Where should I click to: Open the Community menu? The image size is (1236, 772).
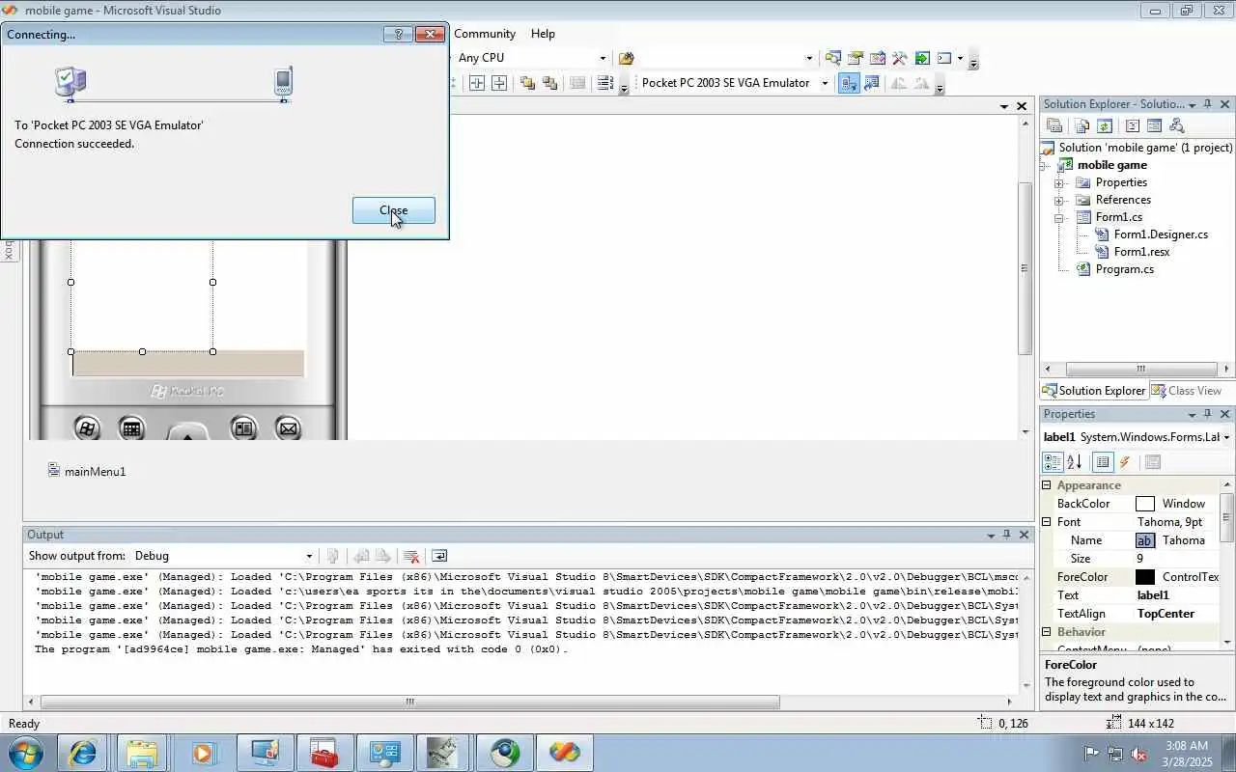click(x=485, y=33)
